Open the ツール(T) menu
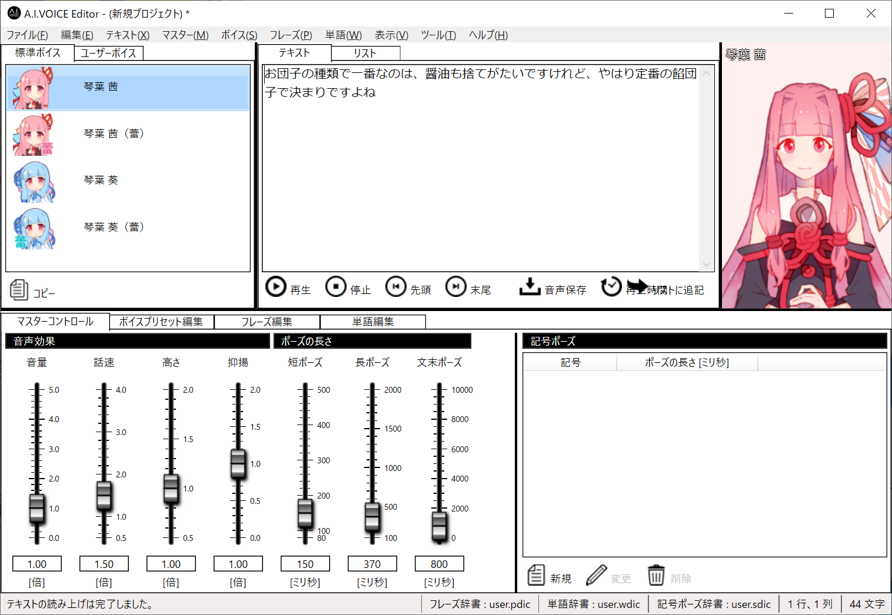892x615 pixels. 438,35
